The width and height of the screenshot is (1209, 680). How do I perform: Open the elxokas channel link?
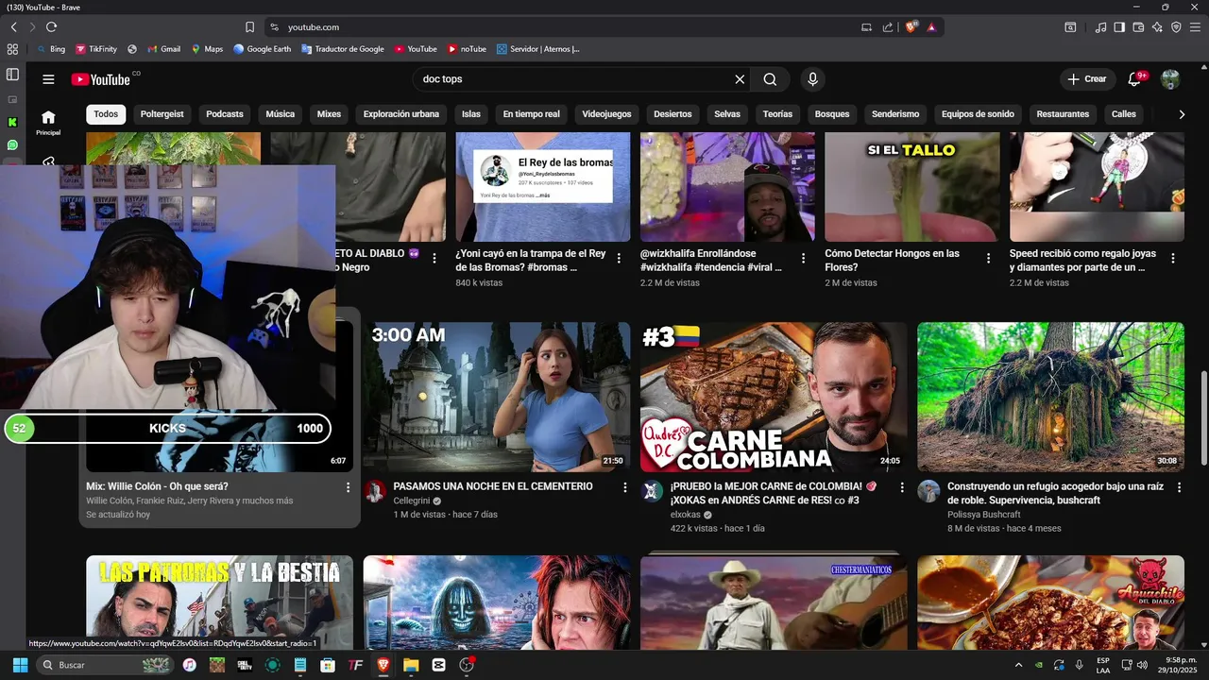point(686,515)
